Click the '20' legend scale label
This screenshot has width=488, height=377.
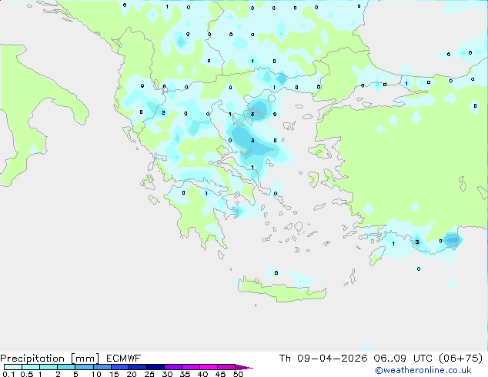(x=132, y=374)
